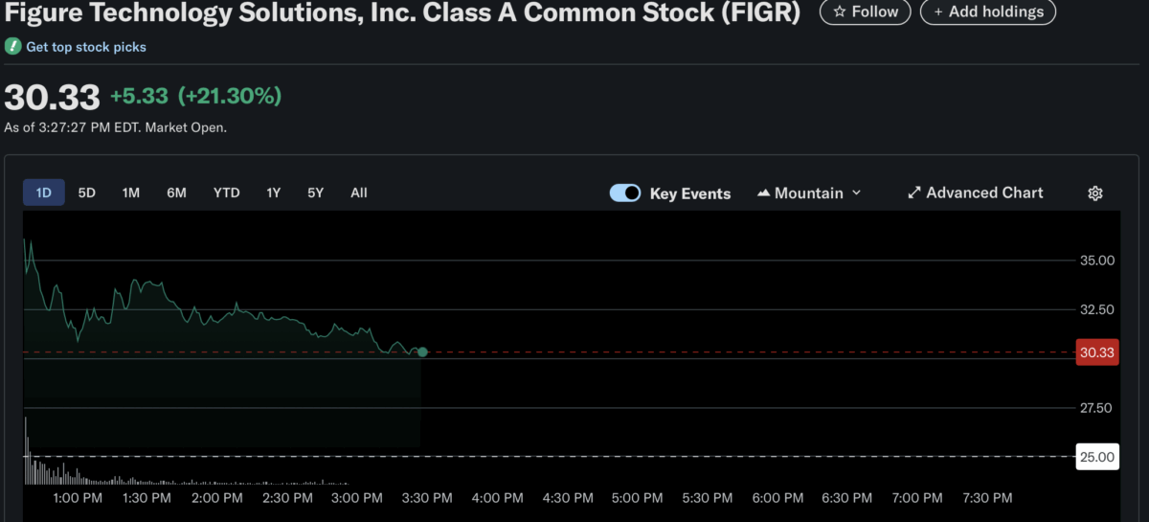Select the 1D time range tab
The image size is (1149, 522).
[43, 193]
